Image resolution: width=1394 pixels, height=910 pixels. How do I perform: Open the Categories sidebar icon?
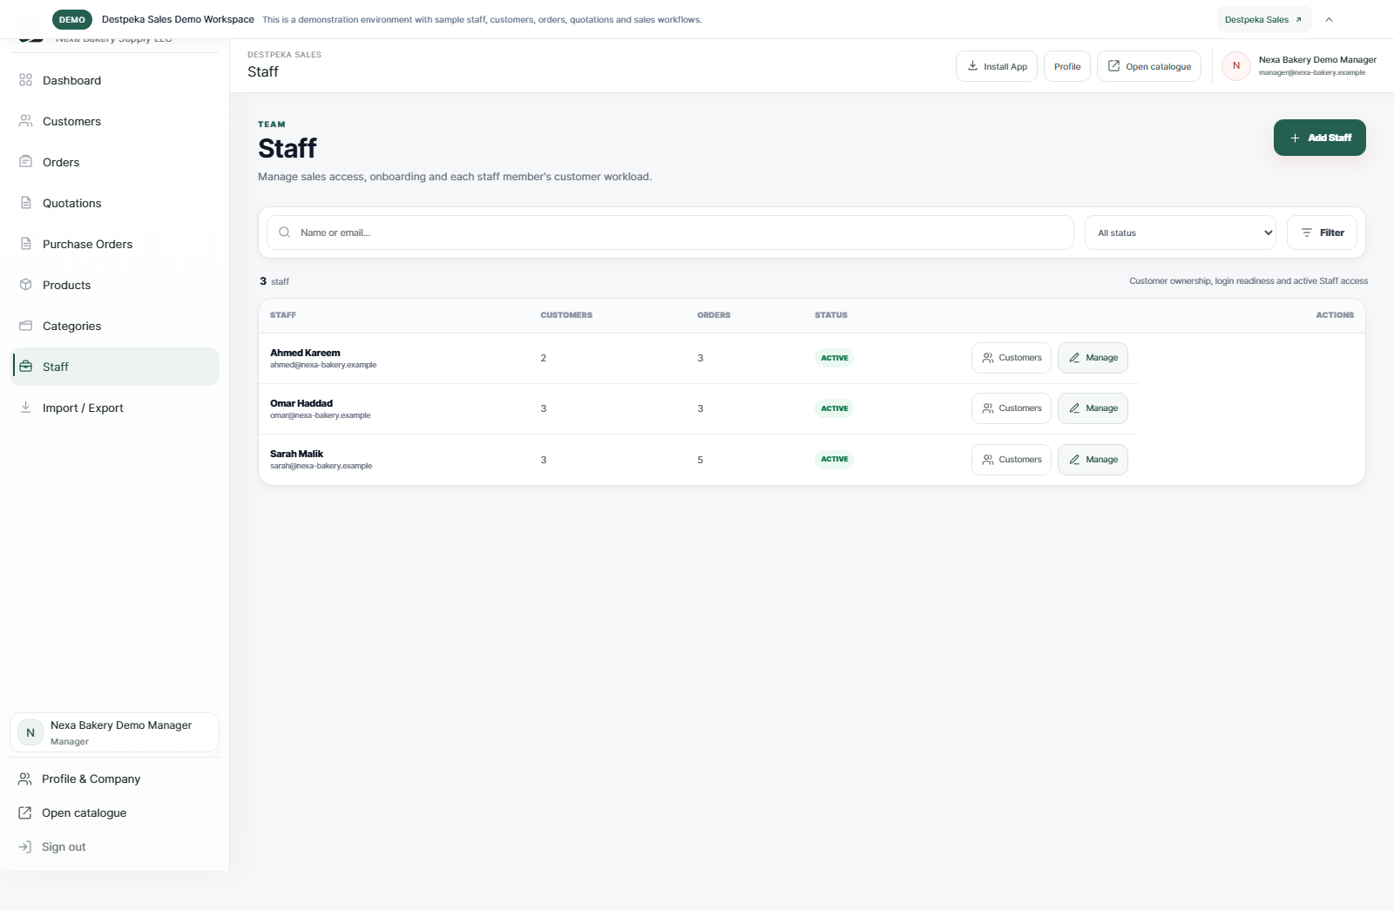pos(25,326)
